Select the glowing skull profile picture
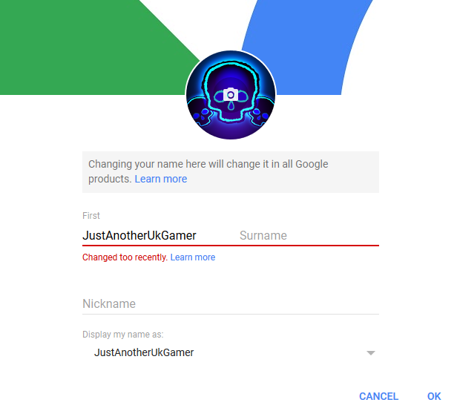This screenshot has height=411, width=457. point(231,95)
